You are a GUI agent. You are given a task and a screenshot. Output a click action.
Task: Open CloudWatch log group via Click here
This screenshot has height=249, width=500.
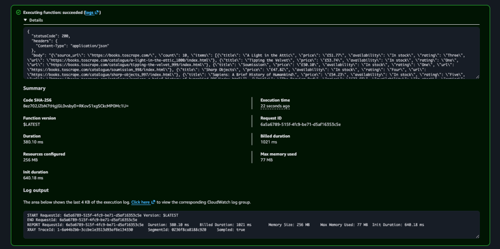(x=143, y=202)
